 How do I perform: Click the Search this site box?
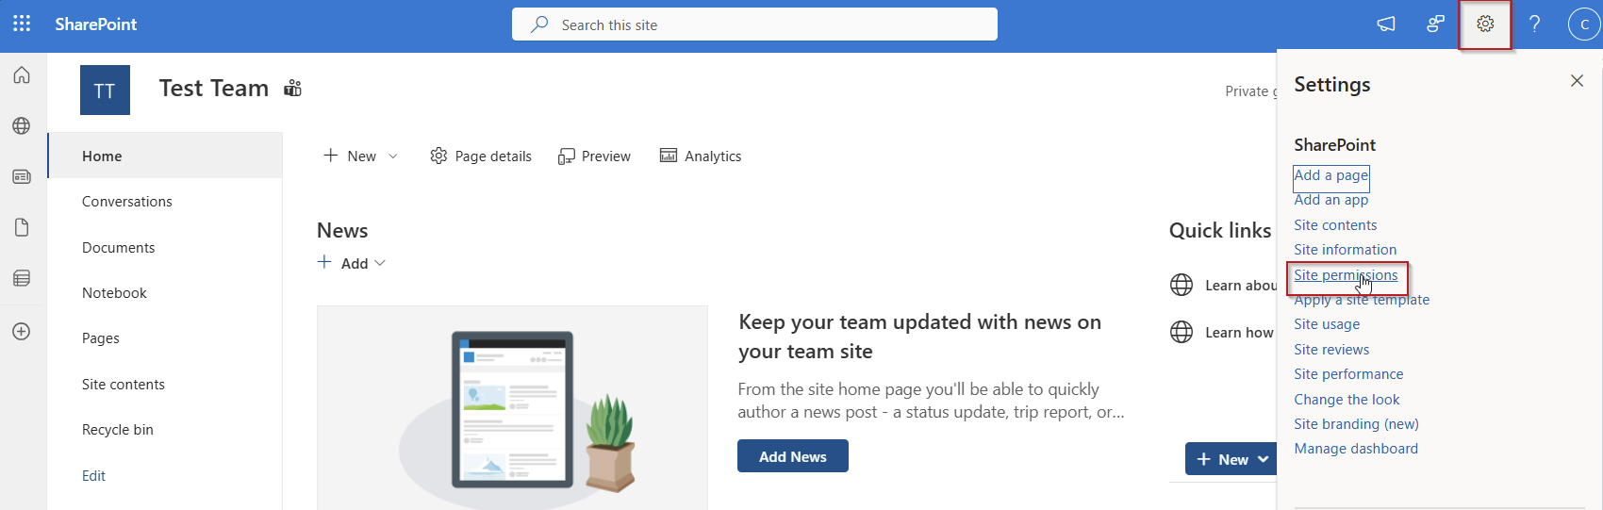pos(754,25)
